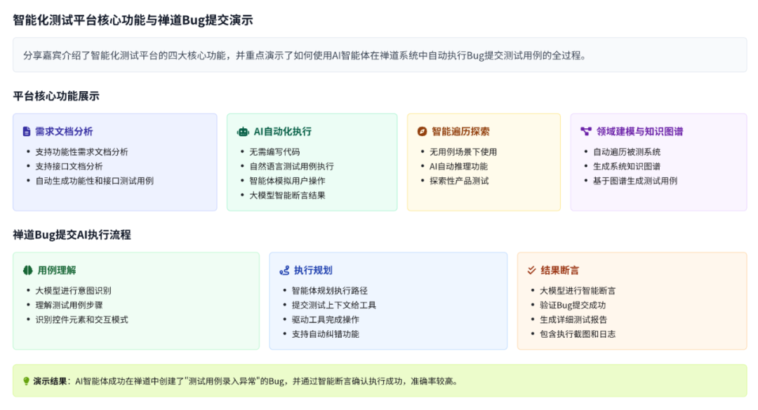Select the document icon beside 需求文档分析
The width and height of the screenshot is (758, 410).
point(27,131)
